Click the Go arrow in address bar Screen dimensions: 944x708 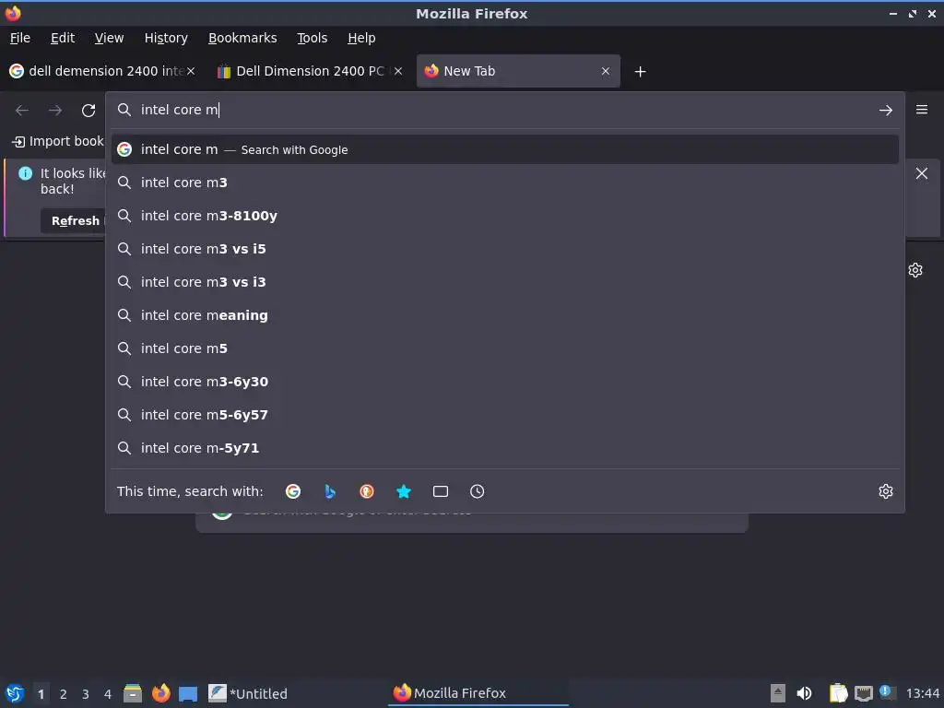pos(886,111)
